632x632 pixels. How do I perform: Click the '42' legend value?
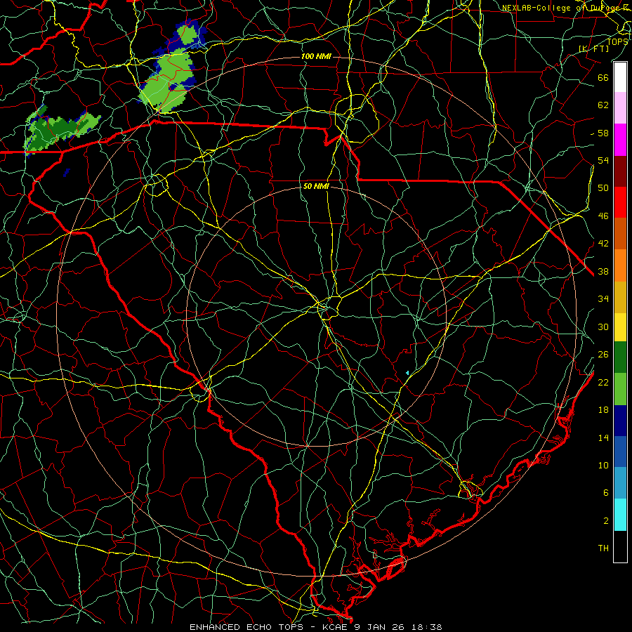point(603,244)
